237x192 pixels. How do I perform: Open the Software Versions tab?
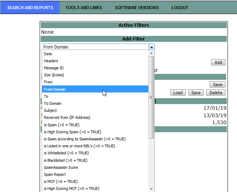tap(137, 8)
